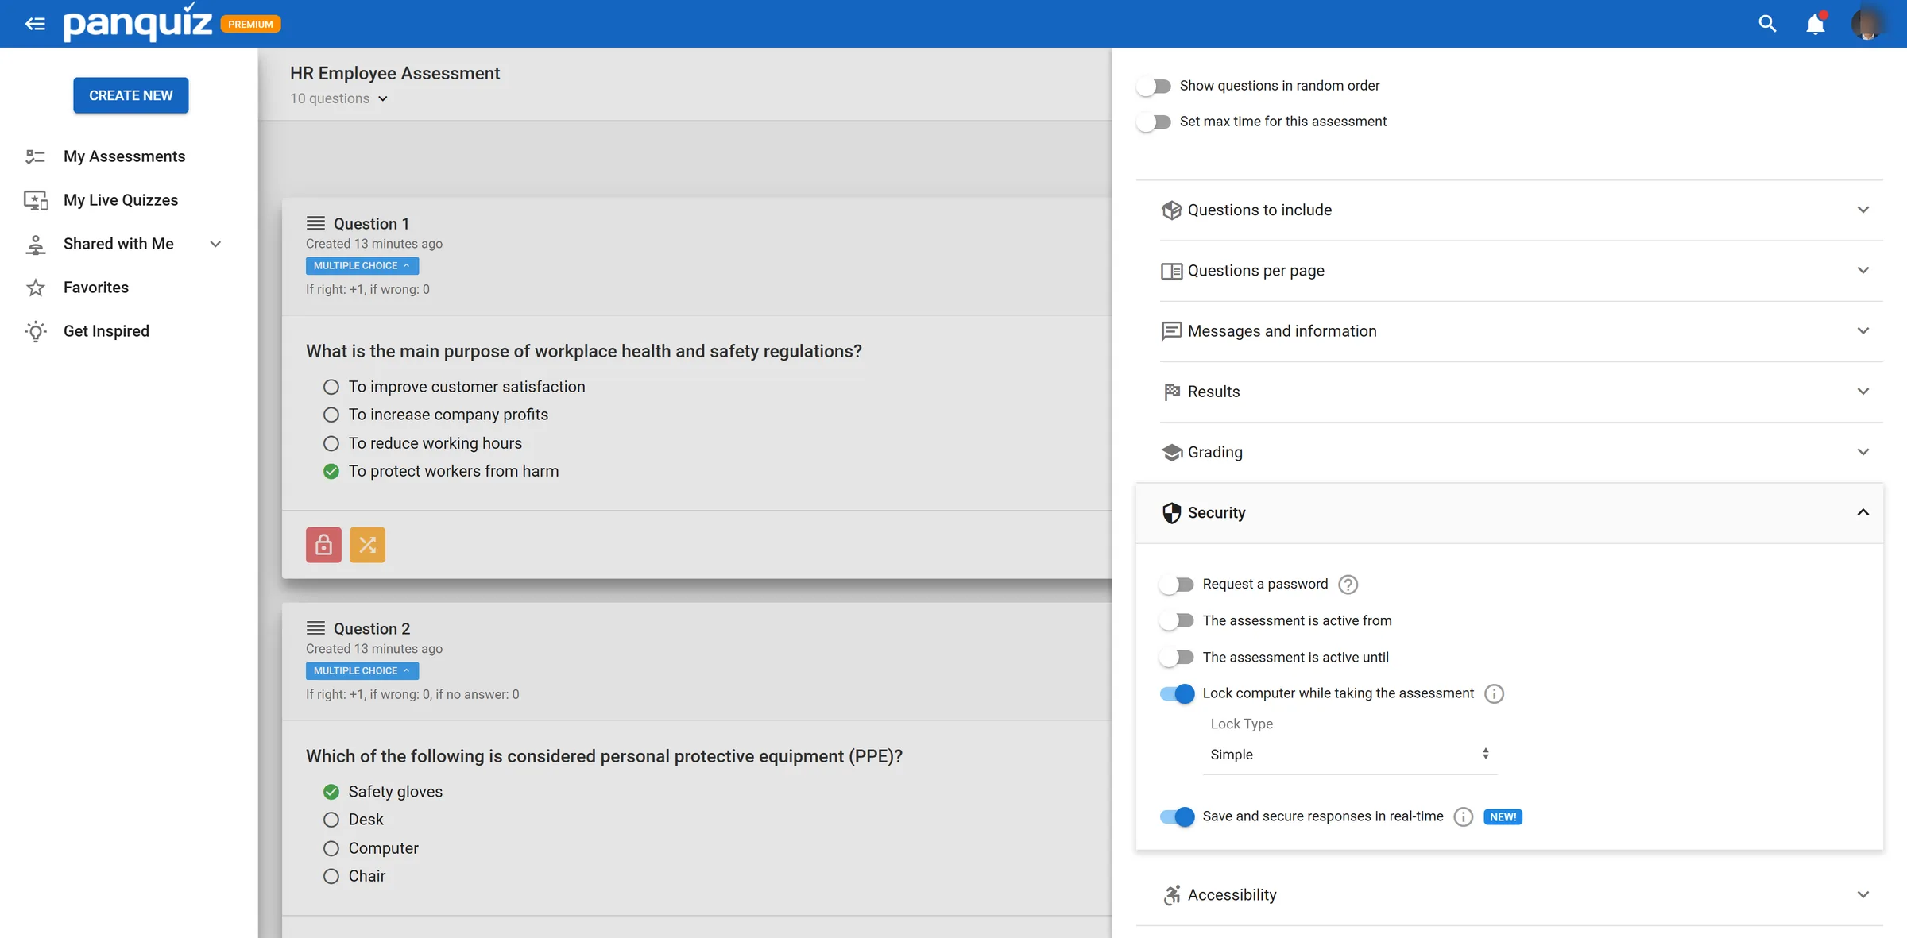
Task: Click the My Assessments checklist icon
Action: pyautogui.click(x=36, y=156)
